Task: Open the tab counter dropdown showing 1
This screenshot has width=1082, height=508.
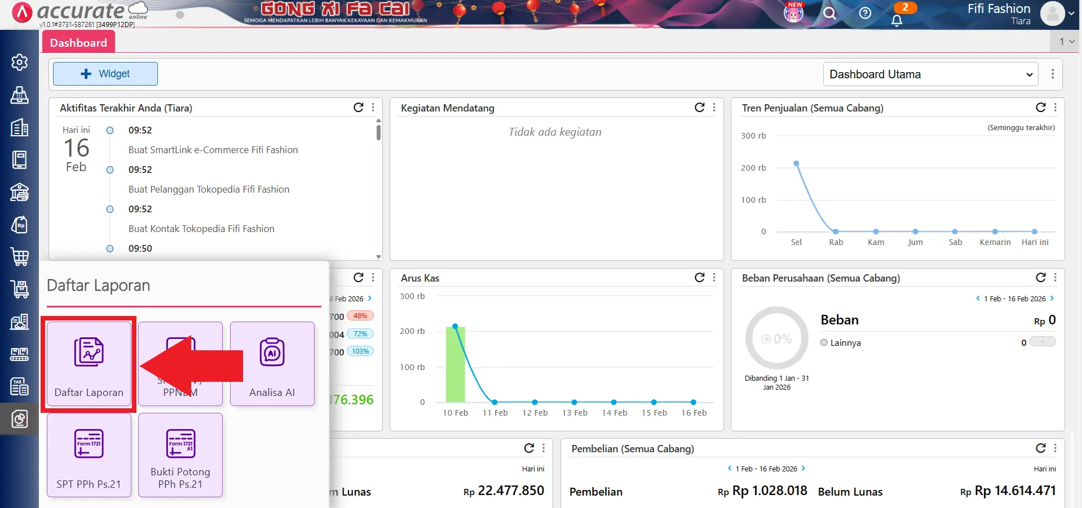Action: click(1066, 42)
